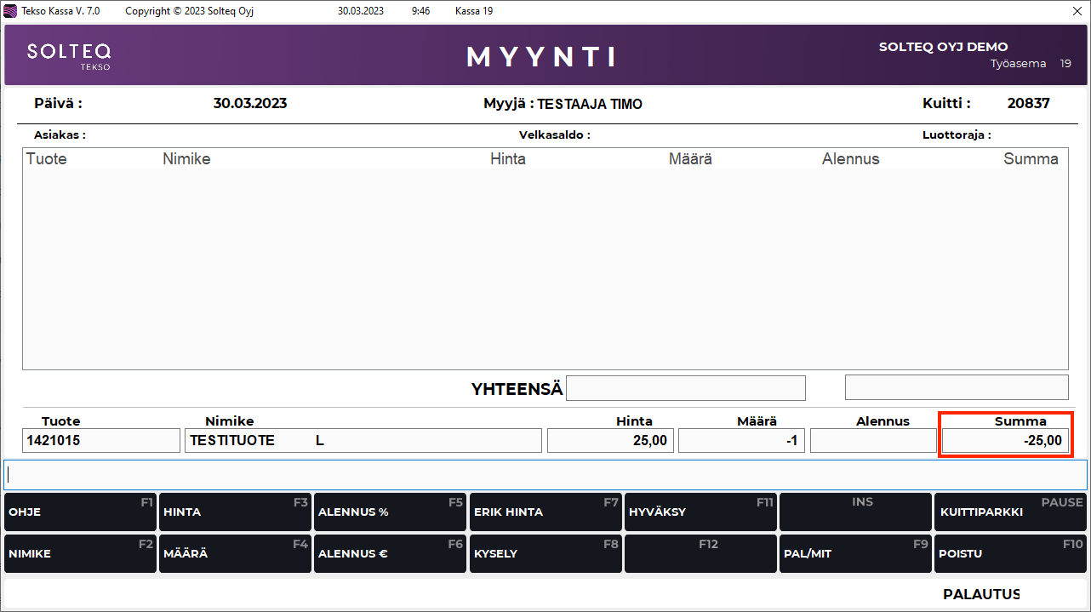Click the empty Alennus field
Screen dimensions: 1091x612
click(872, 441)
